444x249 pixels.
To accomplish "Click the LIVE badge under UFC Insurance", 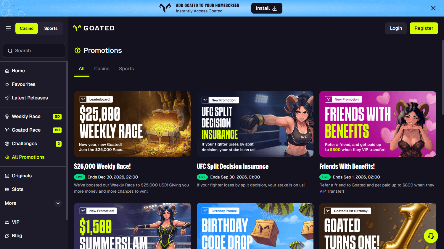I will point(202,177).
